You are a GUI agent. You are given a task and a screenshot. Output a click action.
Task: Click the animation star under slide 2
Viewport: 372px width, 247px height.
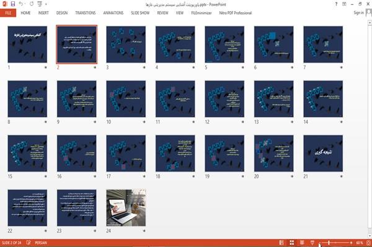[x=95, y=67]
